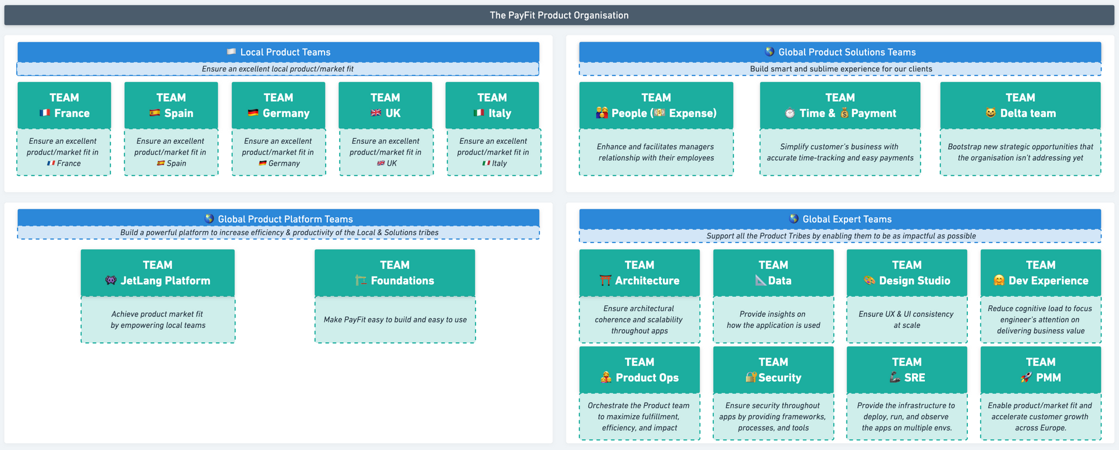Click the globe icon beside Global Product Platform Teams
1119x450 pixels.
click(209, 219)
